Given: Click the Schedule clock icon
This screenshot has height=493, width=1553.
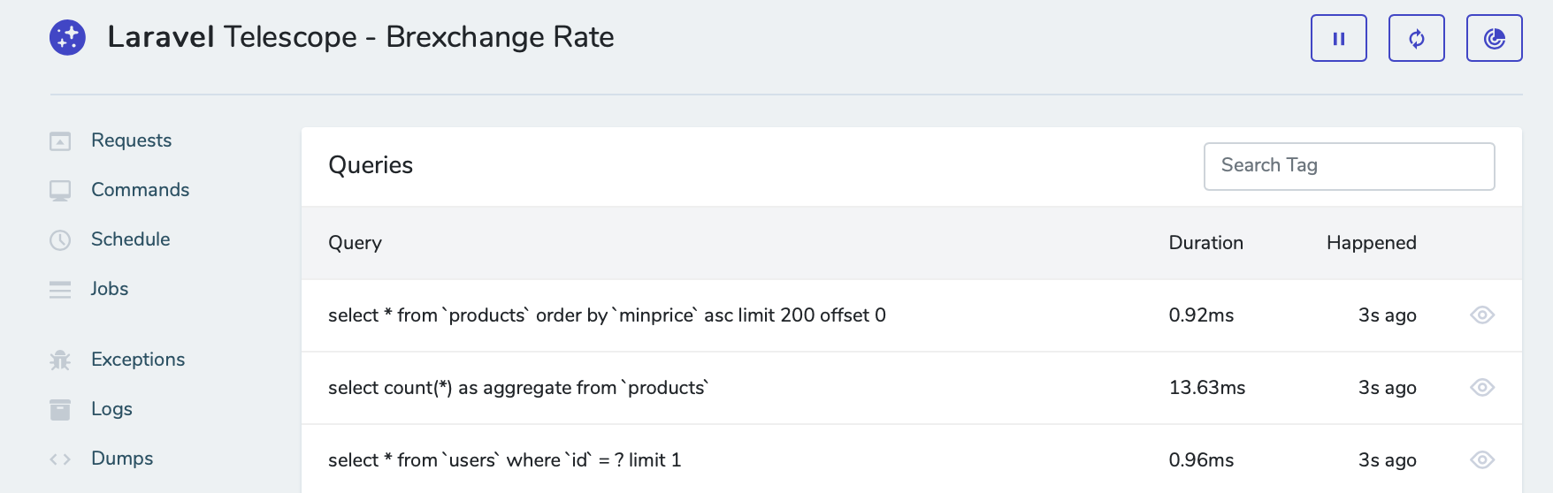Looking at the screenshot, I should (x=60, y=240).
